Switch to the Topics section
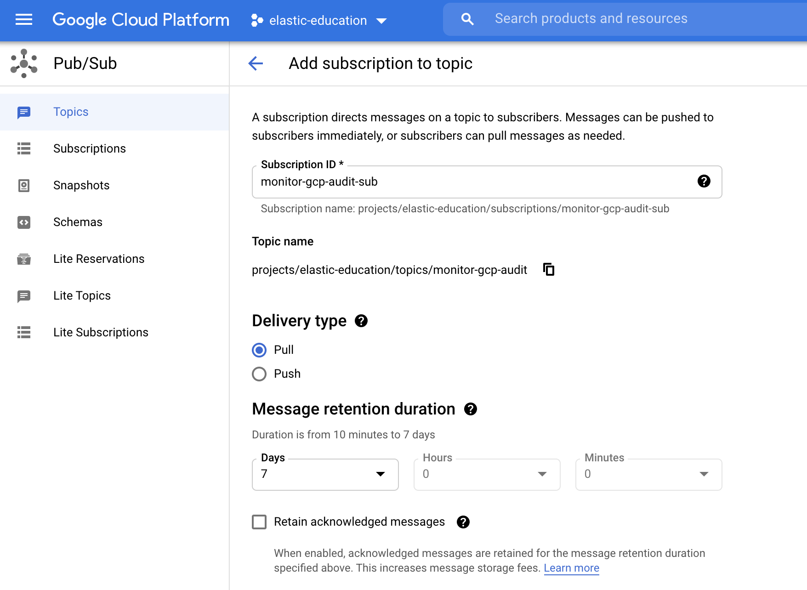 pos(70,112)
